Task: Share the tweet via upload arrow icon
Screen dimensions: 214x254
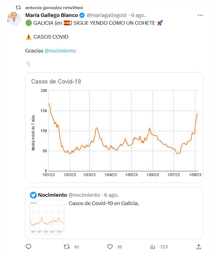Action: click(198, 246)
